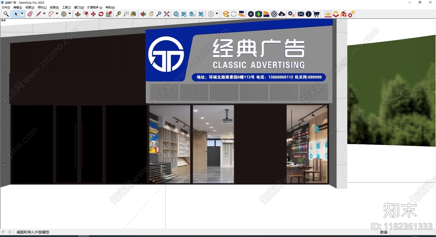Expand the Arc tool dropdown arrow
This screenshot has width=436, height=237.
[57, 14]
